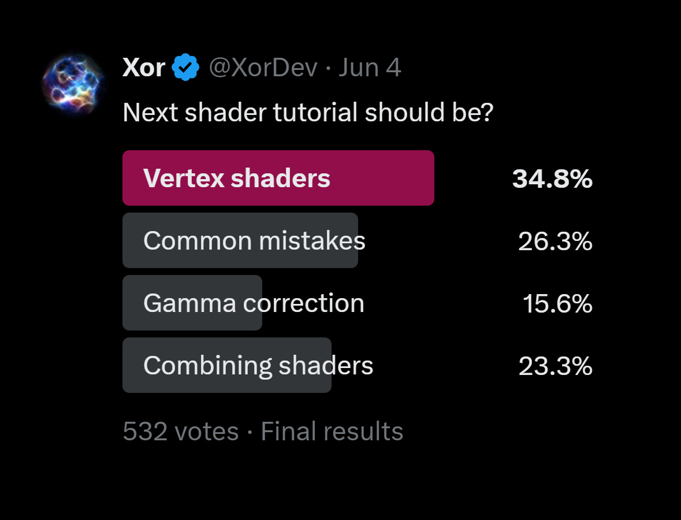Click Xor's profile picture
Screen dimensions: 681x520
[73, 83]
